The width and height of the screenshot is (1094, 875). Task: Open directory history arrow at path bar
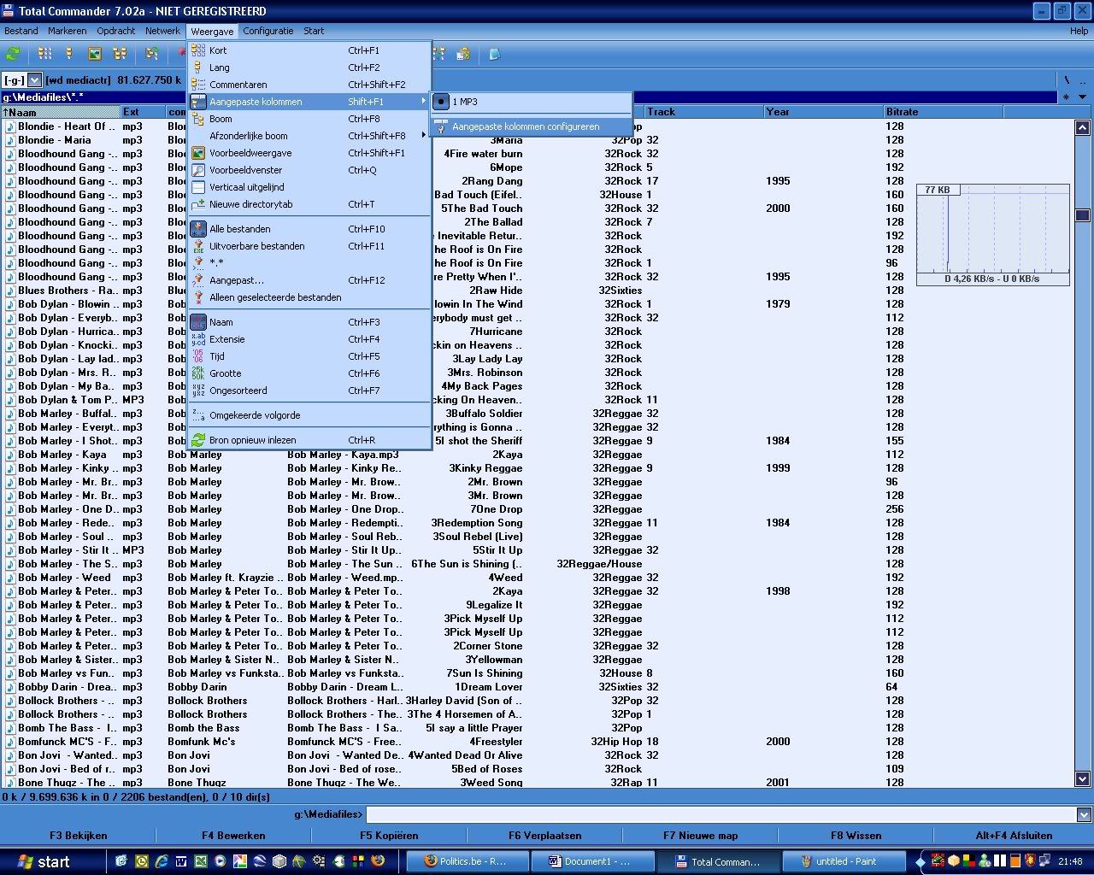(1082, 97)
